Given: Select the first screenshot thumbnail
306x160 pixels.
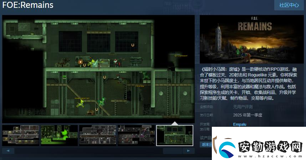Looking at the screenshot, I should tap(21, 136).
